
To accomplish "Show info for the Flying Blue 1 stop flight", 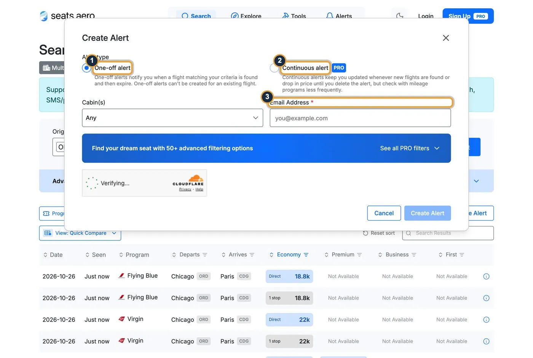I will point(486,298).
